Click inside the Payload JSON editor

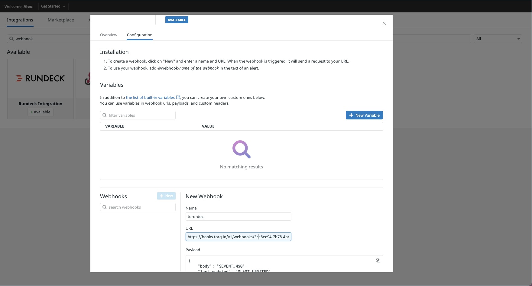[284, 264]
